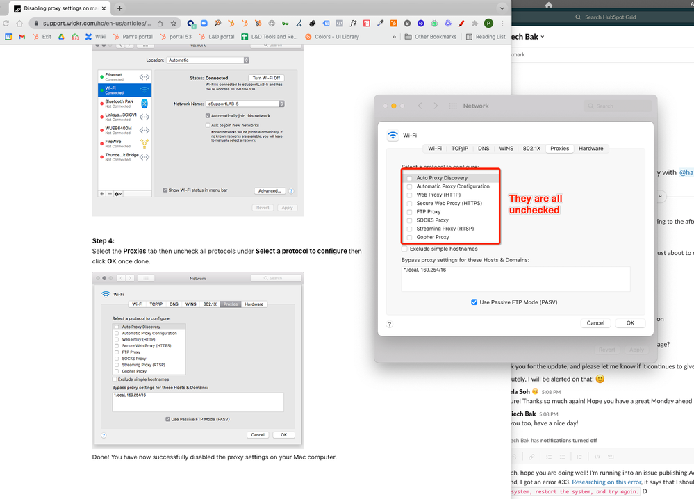Click the help question mark in the Proxies dialog
Screen dimensions: 694x499
click(389, 324)
